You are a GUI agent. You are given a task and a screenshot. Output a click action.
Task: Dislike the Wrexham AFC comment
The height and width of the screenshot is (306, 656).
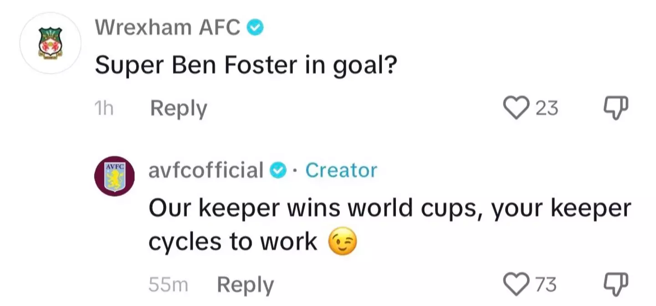point(617,109)
